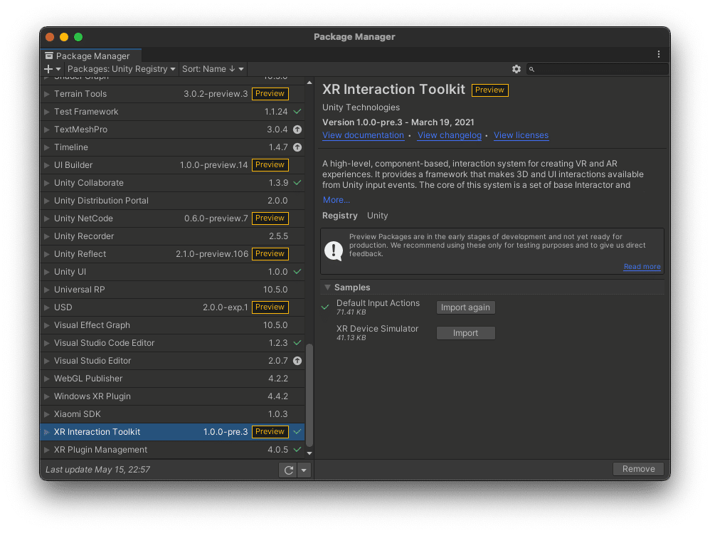
Task: Open the window's three-dot options menu
Action: pyautogui.click(x=659, y=55)
